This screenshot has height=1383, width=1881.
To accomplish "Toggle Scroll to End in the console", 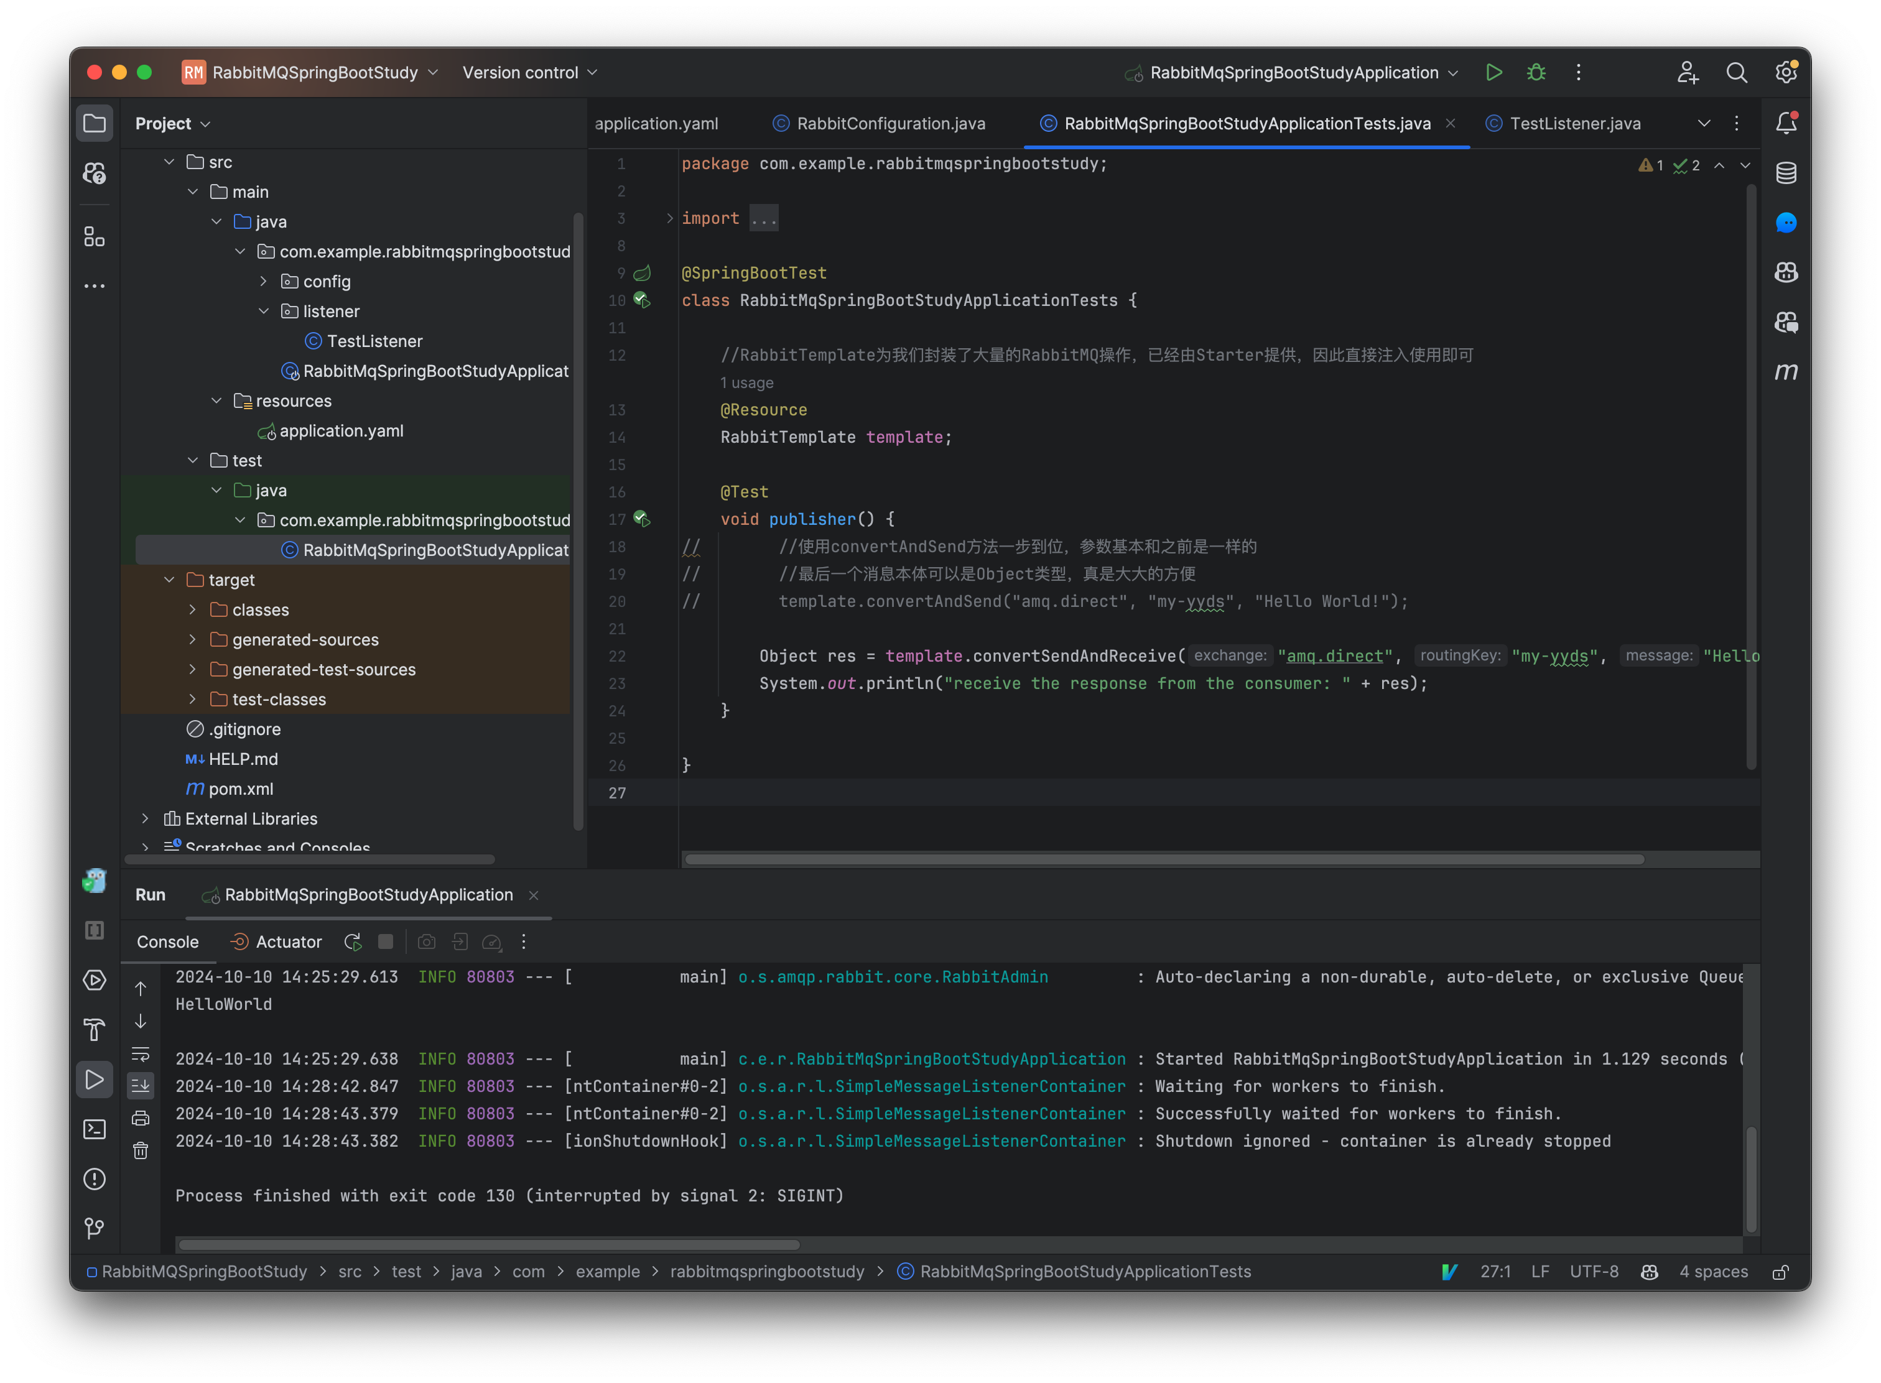I will pos(141,1086).
